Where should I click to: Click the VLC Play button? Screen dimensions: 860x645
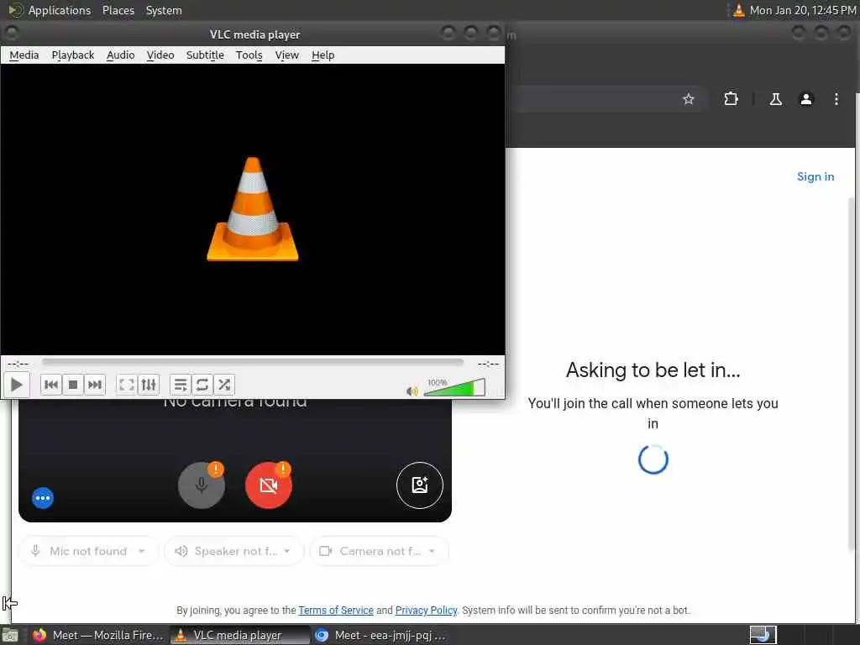click(x=17, y=385)
